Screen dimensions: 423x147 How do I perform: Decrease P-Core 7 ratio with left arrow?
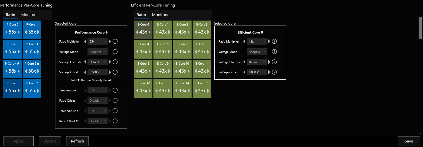click(x=26, y=91)
